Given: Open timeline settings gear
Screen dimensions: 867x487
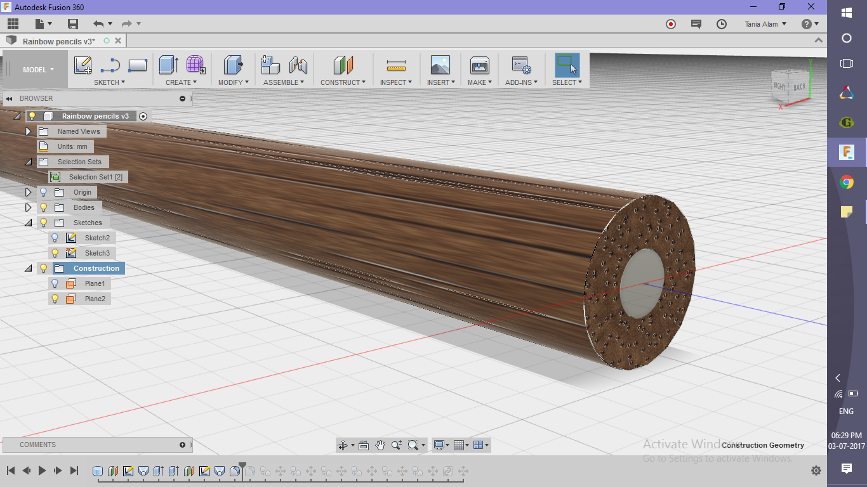Looking at the screenshot, I should [x=816, y=471].
